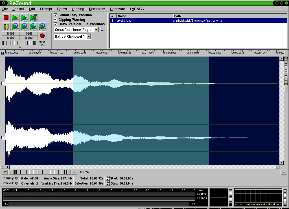The width and height of the screenshot is (289, 209).
Task: Open the Remaster menu
Action: click(x=97, y=9)
